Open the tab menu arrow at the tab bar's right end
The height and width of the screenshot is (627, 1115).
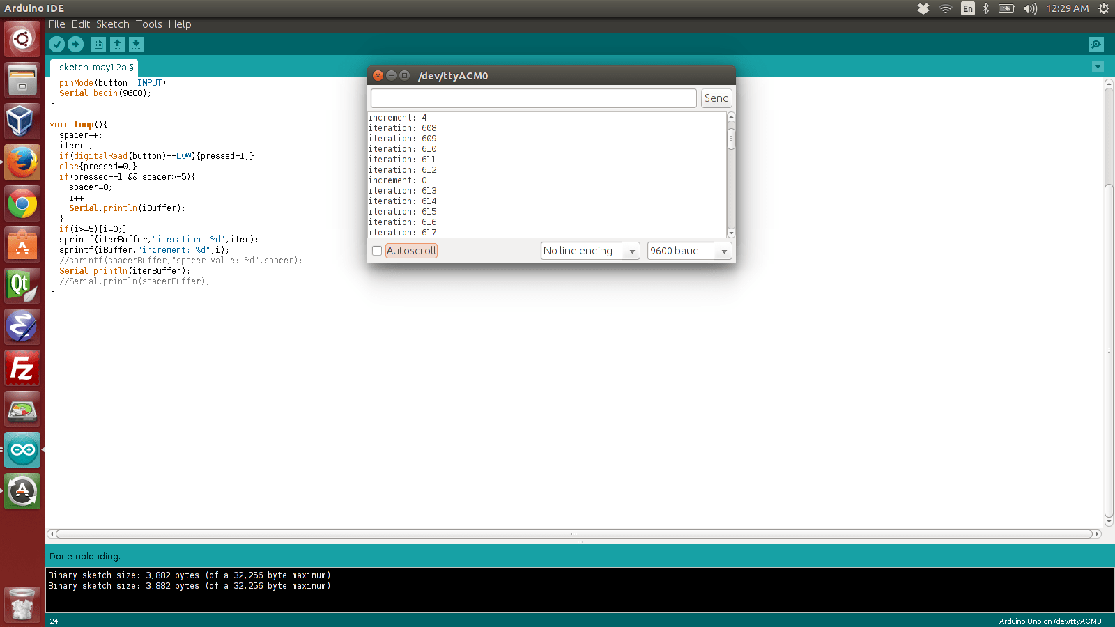point(1098,67)
